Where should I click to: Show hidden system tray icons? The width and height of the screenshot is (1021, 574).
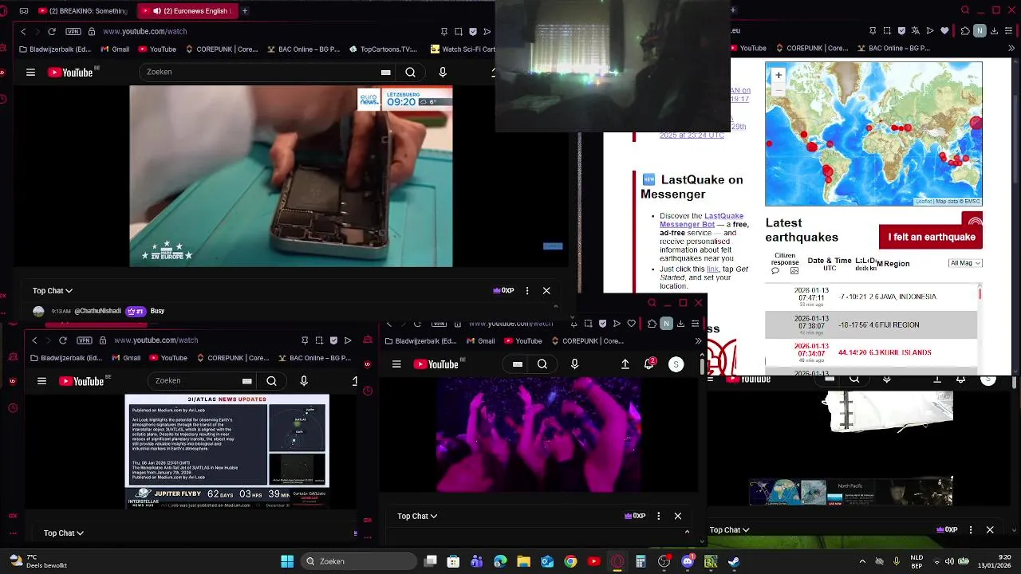point(862,561)
